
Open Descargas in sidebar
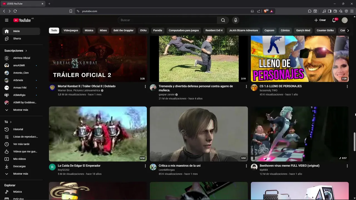pyautogui.click(x=21, y=166)
